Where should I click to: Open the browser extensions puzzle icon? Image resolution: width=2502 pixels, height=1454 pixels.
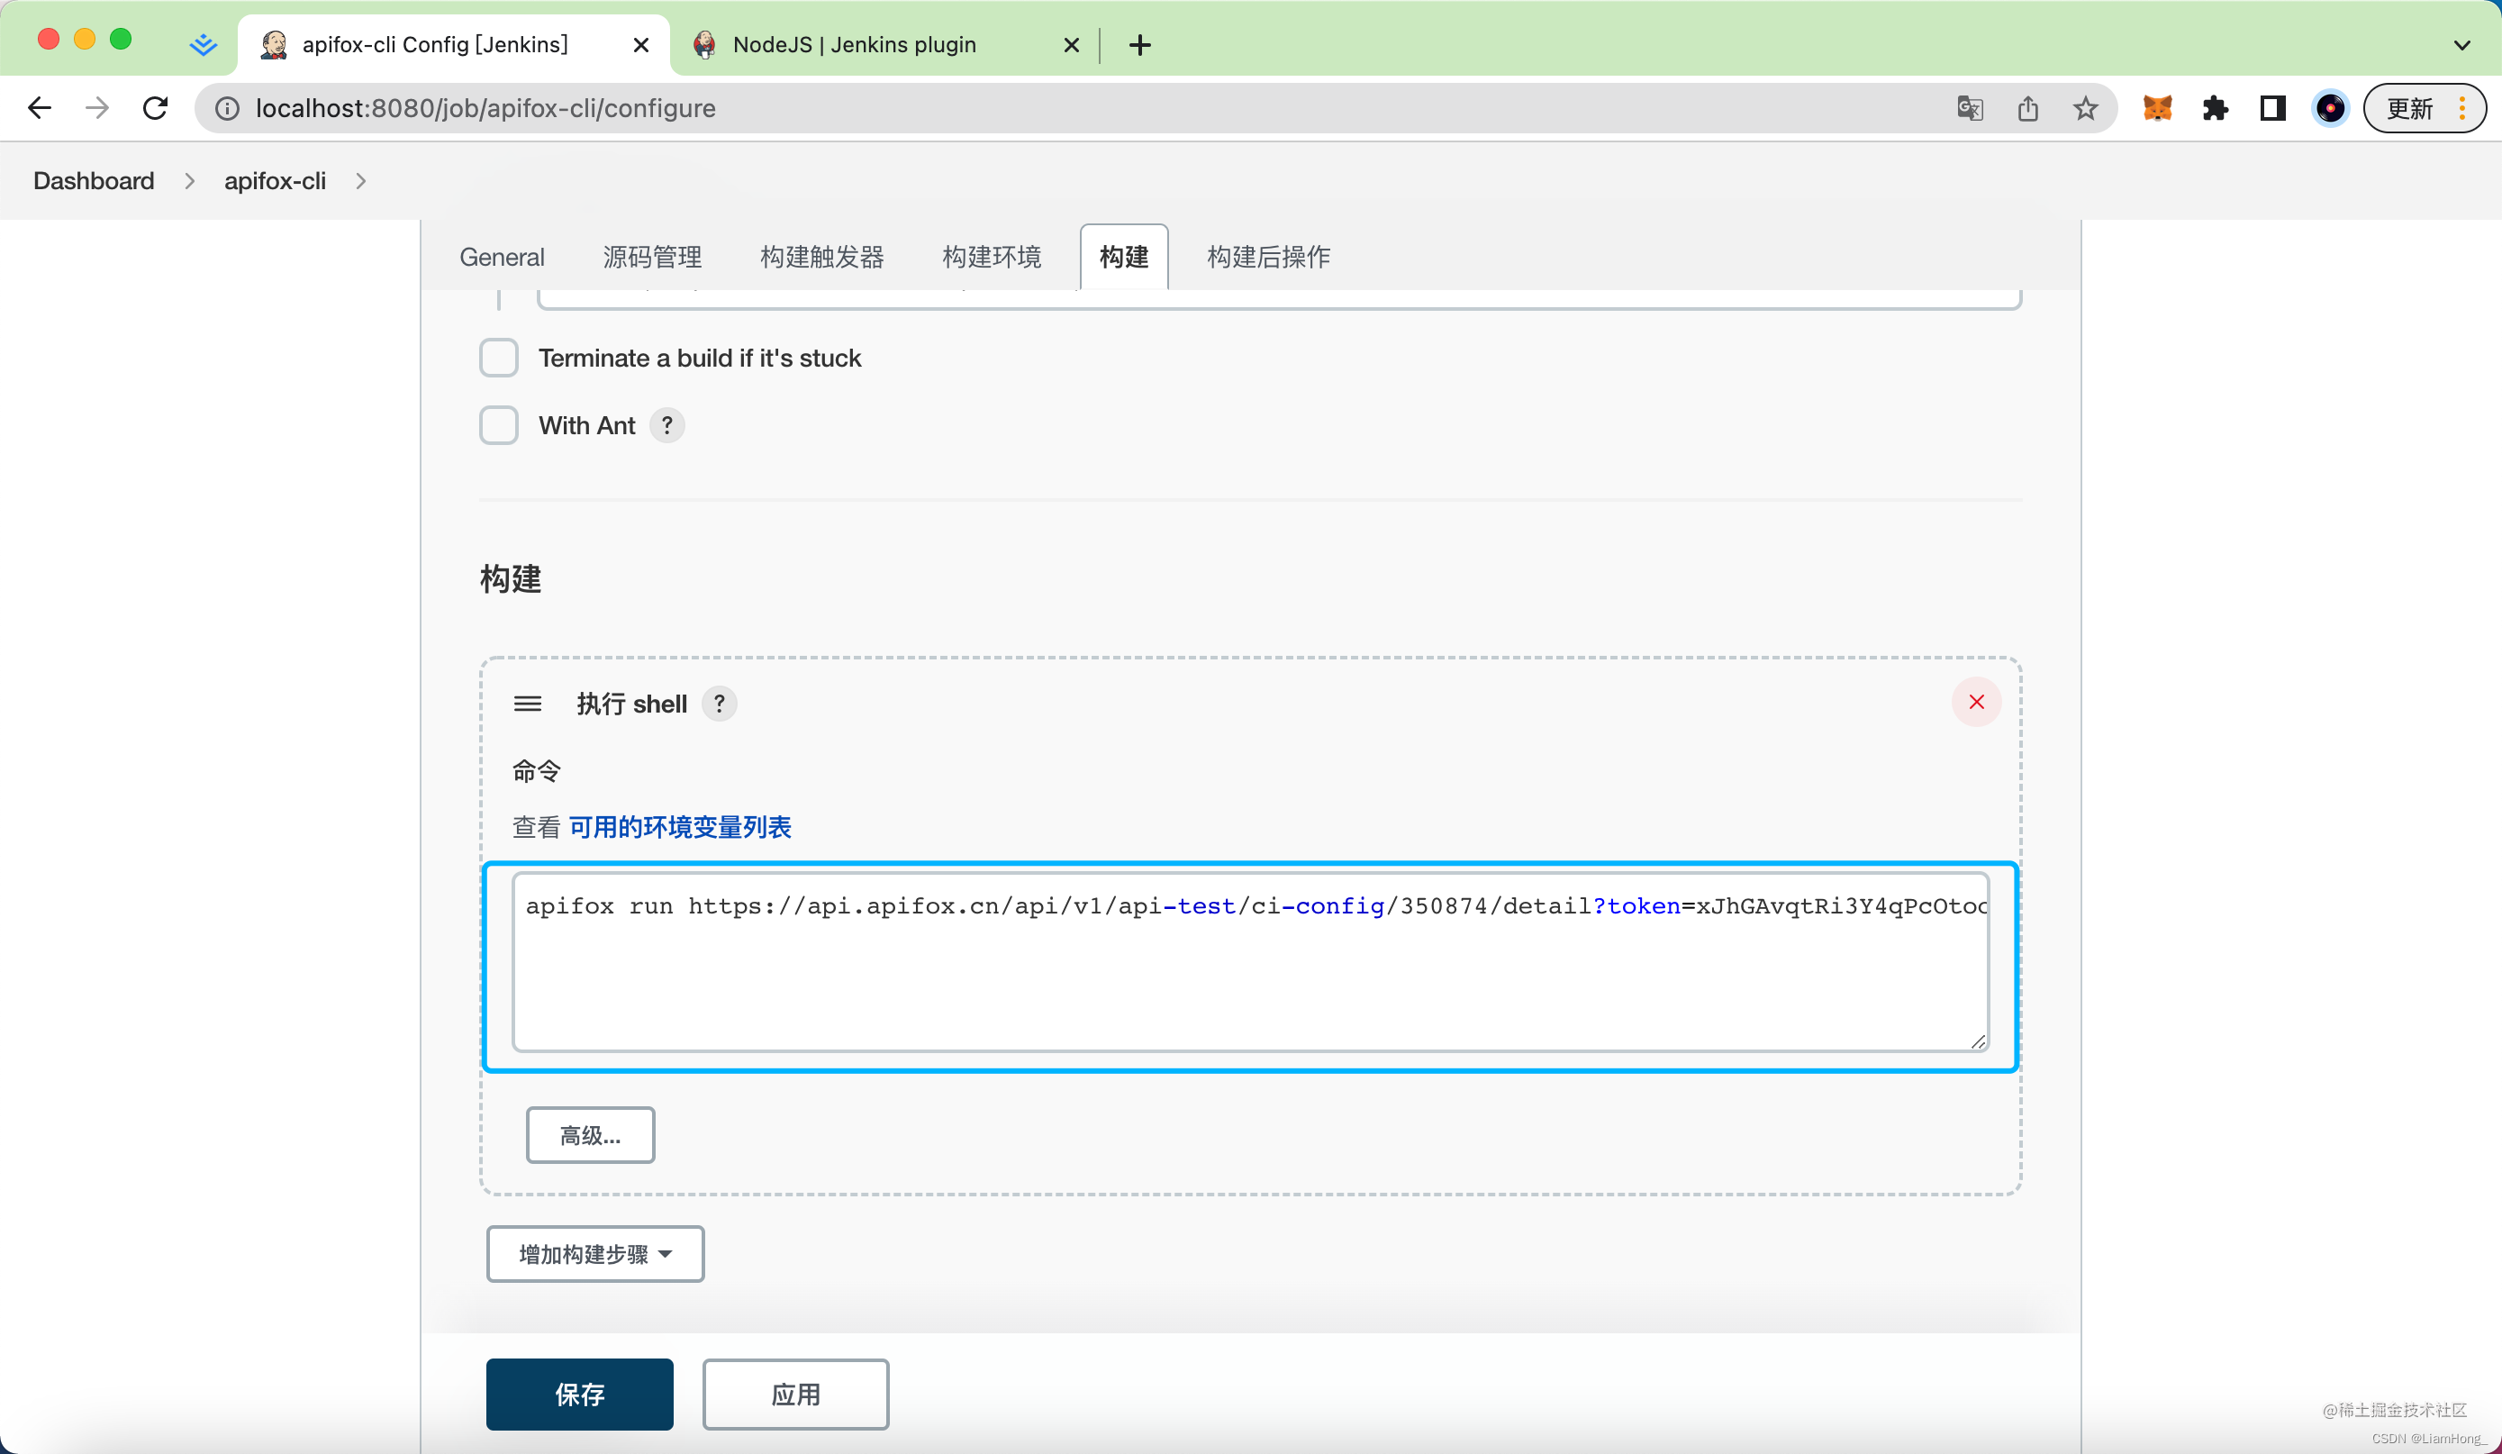pos(2214,108)
